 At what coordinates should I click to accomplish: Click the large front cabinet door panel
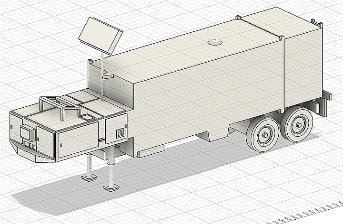pyautogui.click(x=78, y=140)
